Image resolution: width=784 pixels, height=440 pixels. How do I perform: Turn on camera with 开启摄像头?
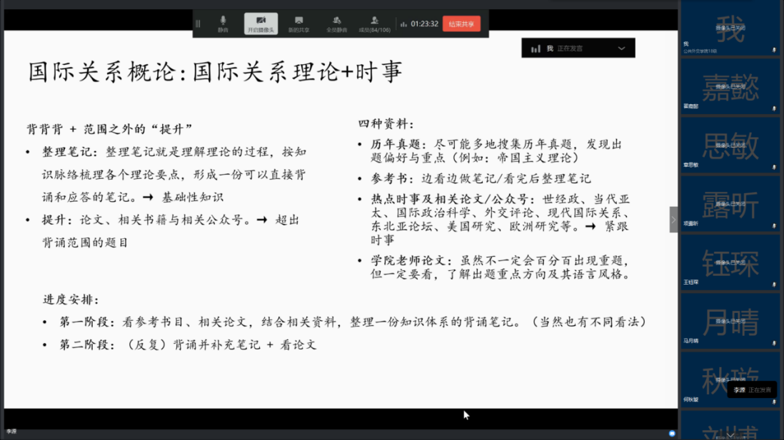point(261,24)
